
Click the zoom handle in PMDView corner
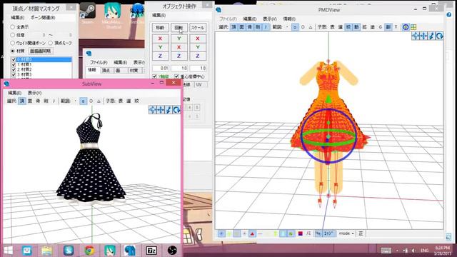pyautogui.click(x=431, y=36)
